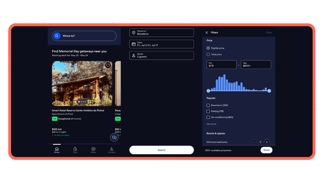The image size is (324, 169).
Task: Open the chat bubble assistant button
Action: (x=114, y=137)
